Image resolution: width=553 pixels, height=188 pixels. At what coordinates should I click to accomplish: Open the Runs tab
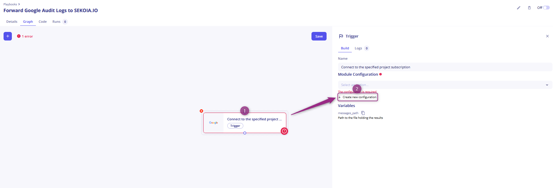(56, 22)
